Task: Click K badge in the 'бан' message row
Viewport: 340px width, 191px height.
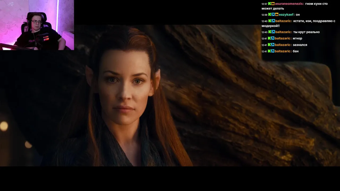Action: tap(270, 51)
